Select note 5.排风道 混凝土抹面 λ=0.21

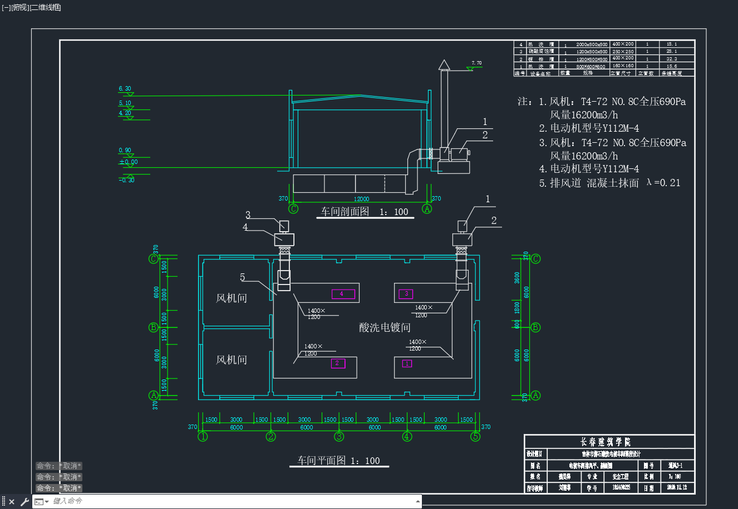(x=609, y=183)
